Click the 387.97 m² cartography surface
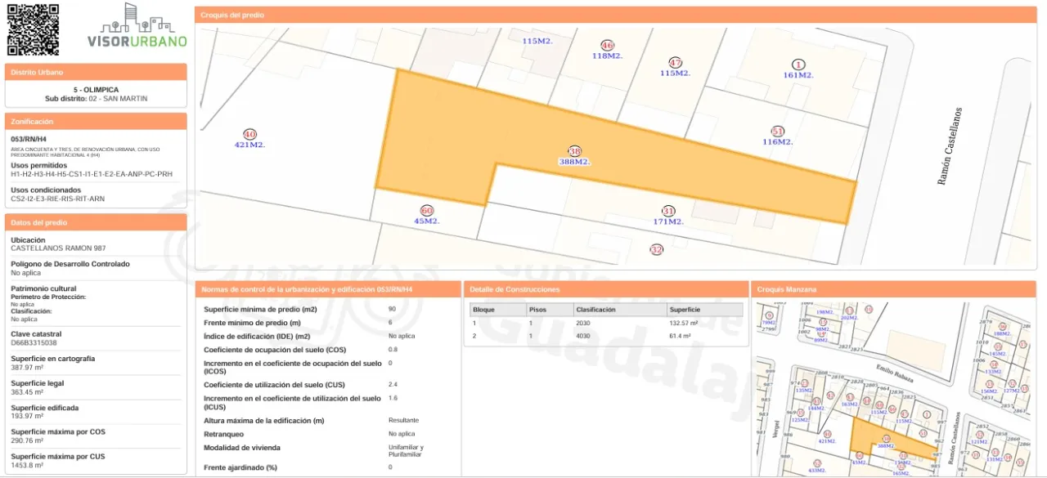Screen dimensions: 1047x478 27,367
